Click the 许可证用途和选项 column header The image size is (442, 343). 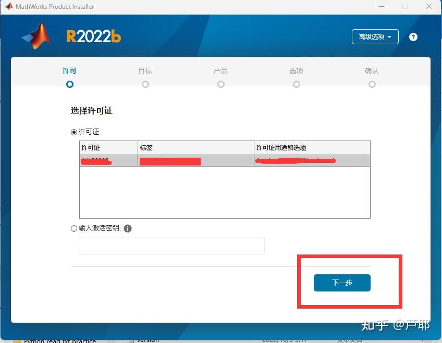(x=312, y=148)
